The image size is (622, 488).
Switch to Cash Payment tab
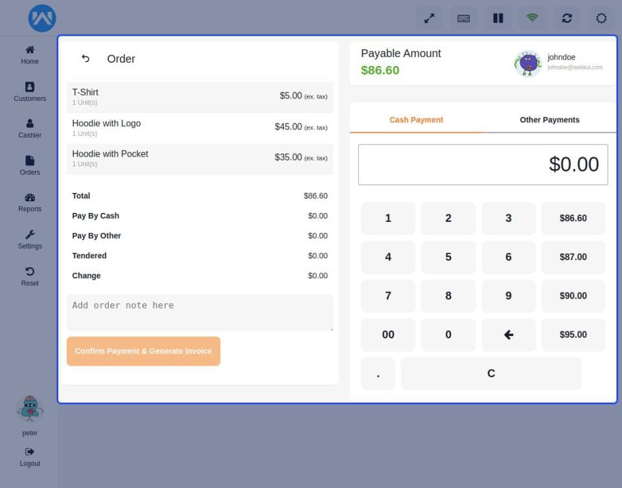416,120
